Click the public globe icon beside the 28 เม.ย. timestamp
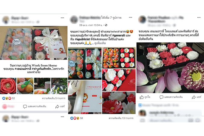This screenshot has height=136, width=204. coord(106,25)
